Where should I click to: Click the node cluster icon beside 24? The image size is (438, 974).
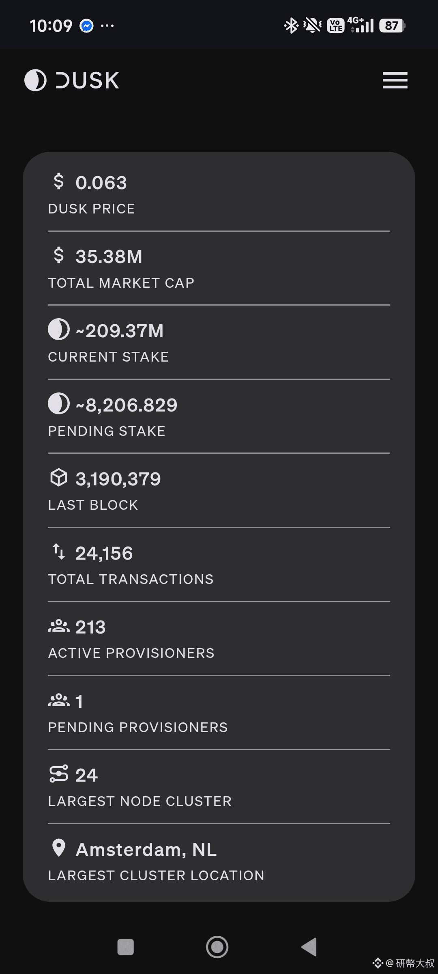(x=59, y=774)
